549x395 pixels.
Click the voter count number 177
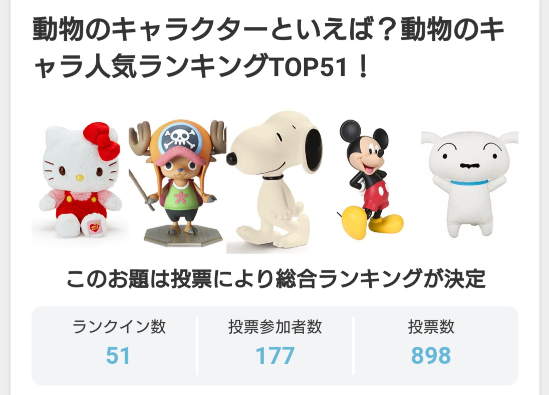pyautogui.click(x=275, y=356)
